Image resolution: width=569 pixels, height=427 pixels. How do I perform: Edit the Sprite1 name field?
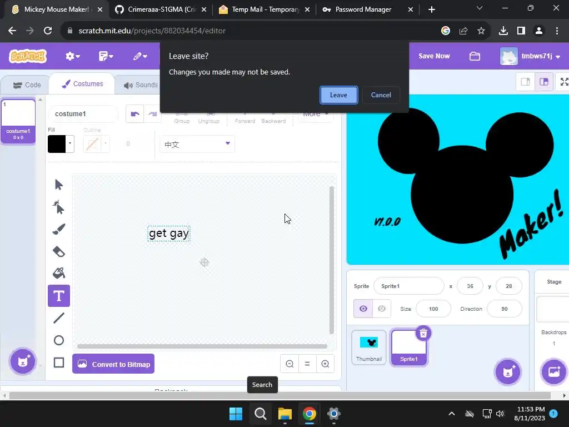[408, 286]
